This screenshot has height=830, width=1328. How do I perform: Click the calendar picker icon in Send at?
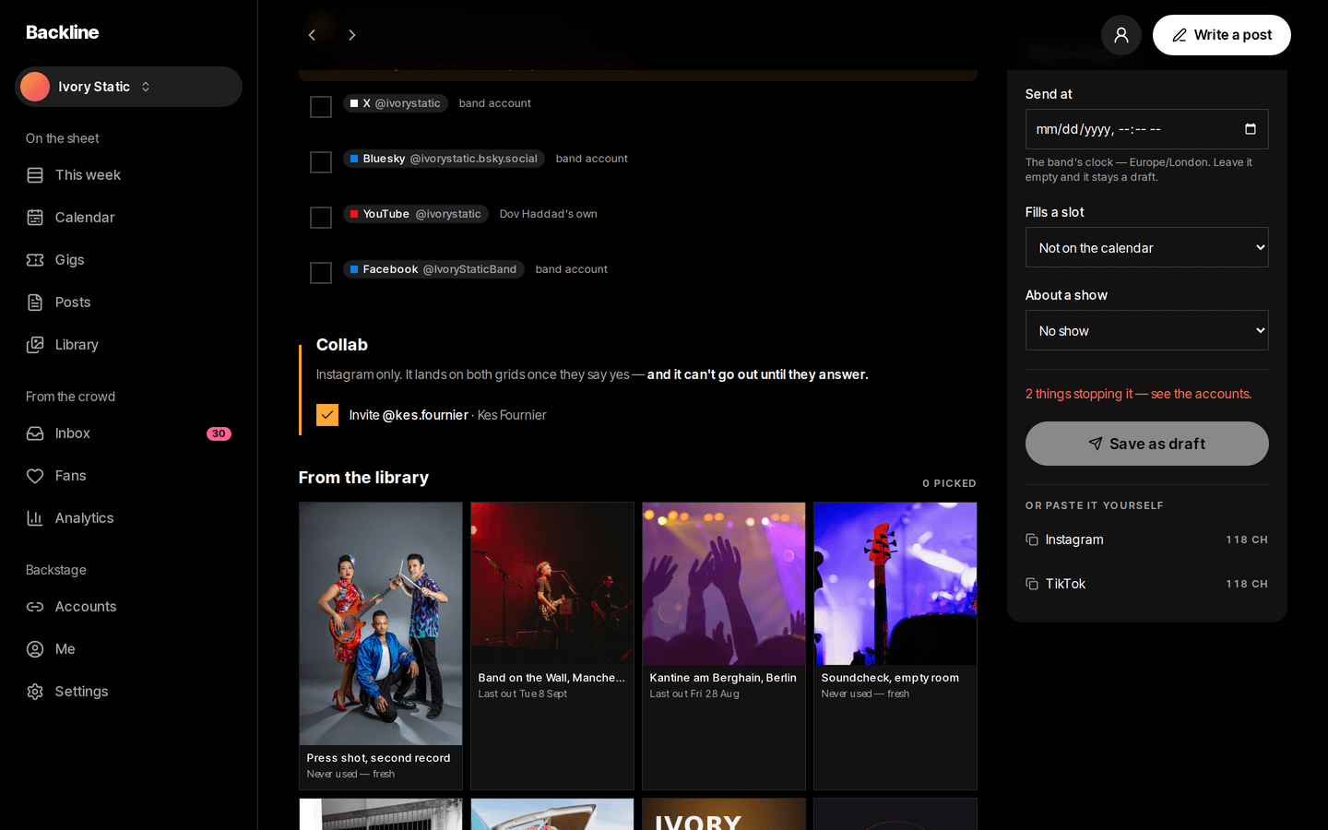1251,129
